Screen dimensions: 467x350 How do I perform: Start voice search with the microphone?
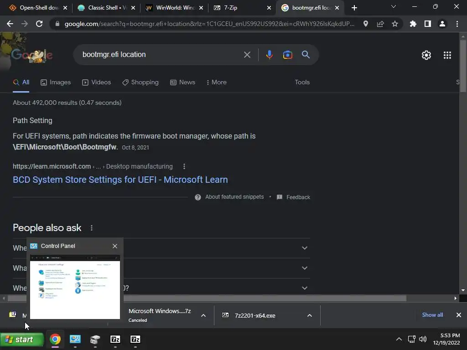269,55
